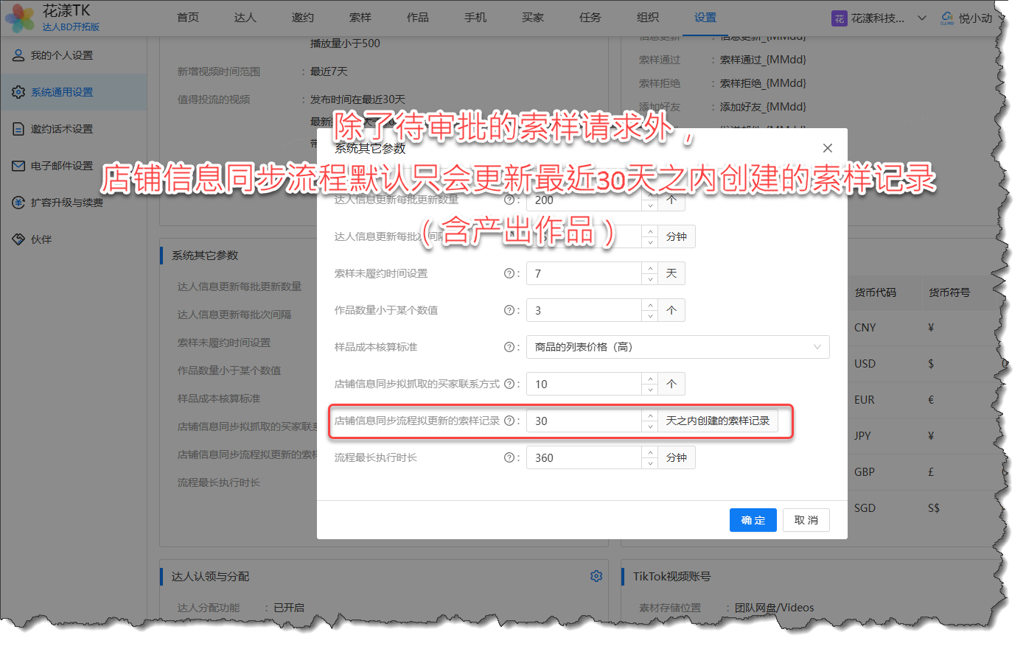
Task: Decrease the 流程最长执行时长 value with down arrow
Action: click(x=650, y=463)
